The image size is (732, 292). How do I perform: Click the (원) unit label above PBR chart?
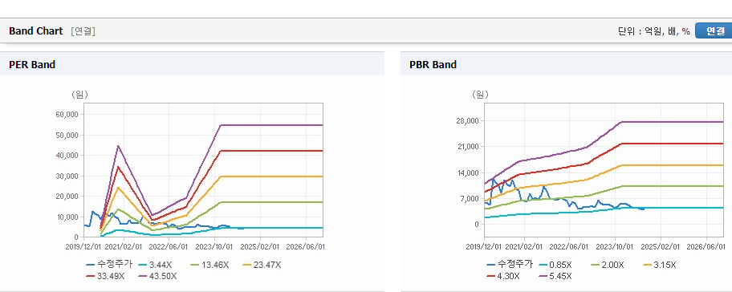480,95
